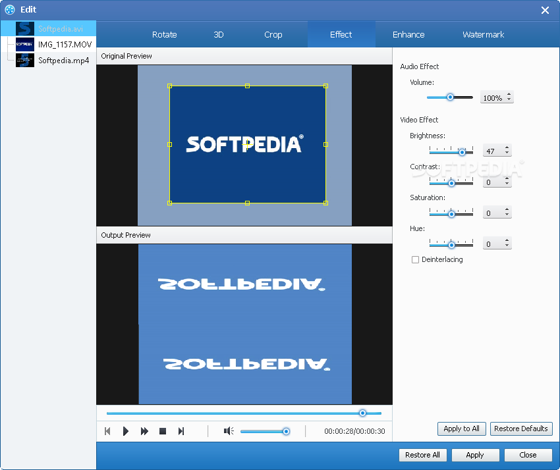
Task: Click the previous frame playback icon
Action: tap(107, 431)
